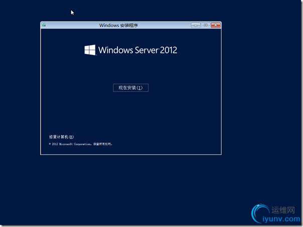
Task: Minimize the Windows 安装程序 window
Action: pos(196,25)
